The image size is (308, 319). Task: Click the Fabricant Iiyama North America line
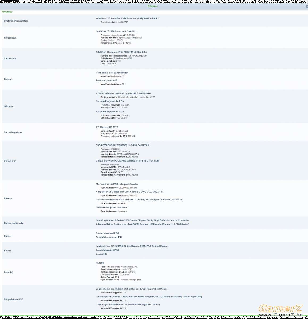119,267
